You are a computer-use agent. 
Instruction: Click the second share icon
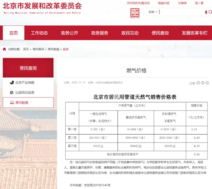tap(203, 83)
